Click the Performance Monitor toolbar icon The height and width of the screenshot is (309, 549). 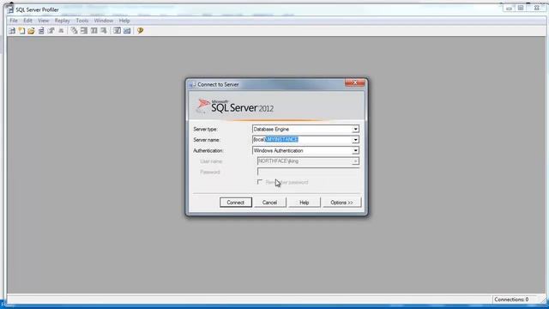click(x=127, y=31)
